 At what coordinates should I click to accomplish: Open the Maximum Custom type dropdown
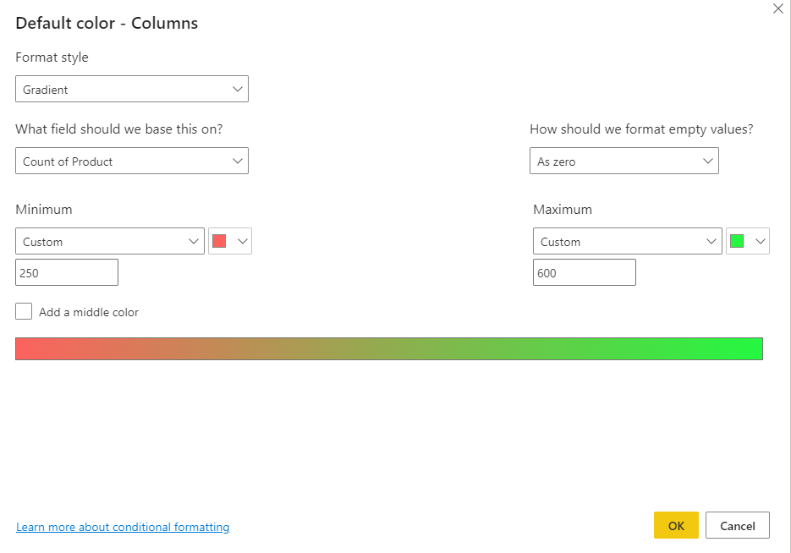tap(627, 241)
